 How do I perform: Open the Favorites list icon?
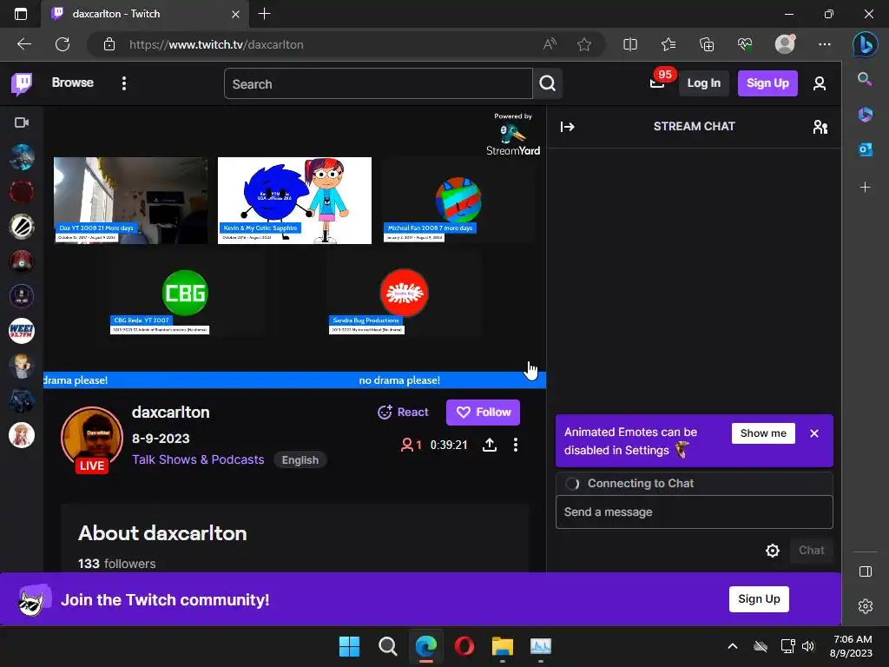668,44
